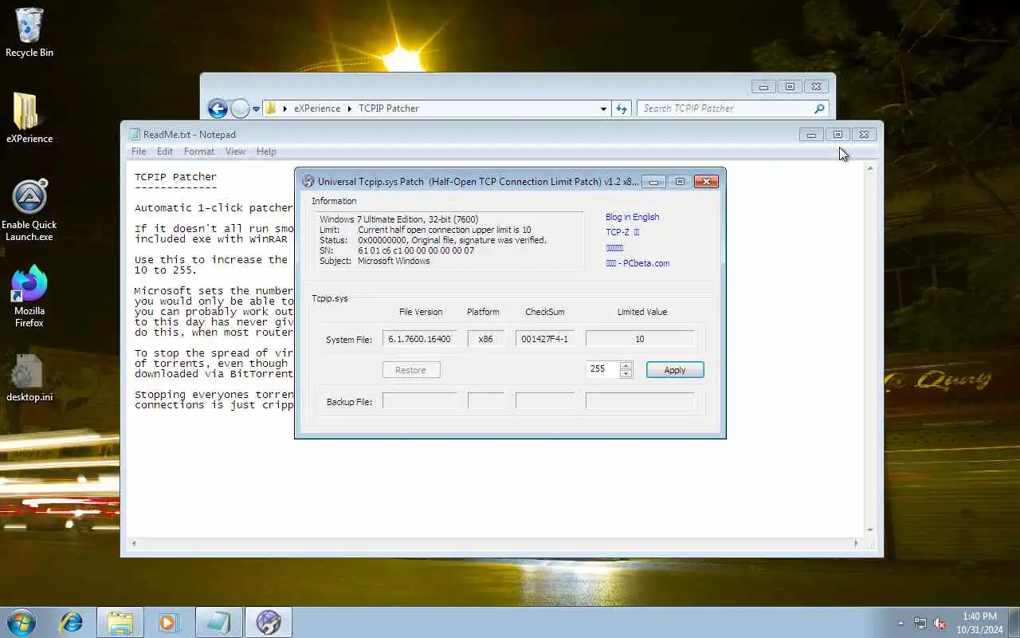Screen dimensions: 1020x638
Task: Open the TCP-Z link
Action: coord(622,232)
